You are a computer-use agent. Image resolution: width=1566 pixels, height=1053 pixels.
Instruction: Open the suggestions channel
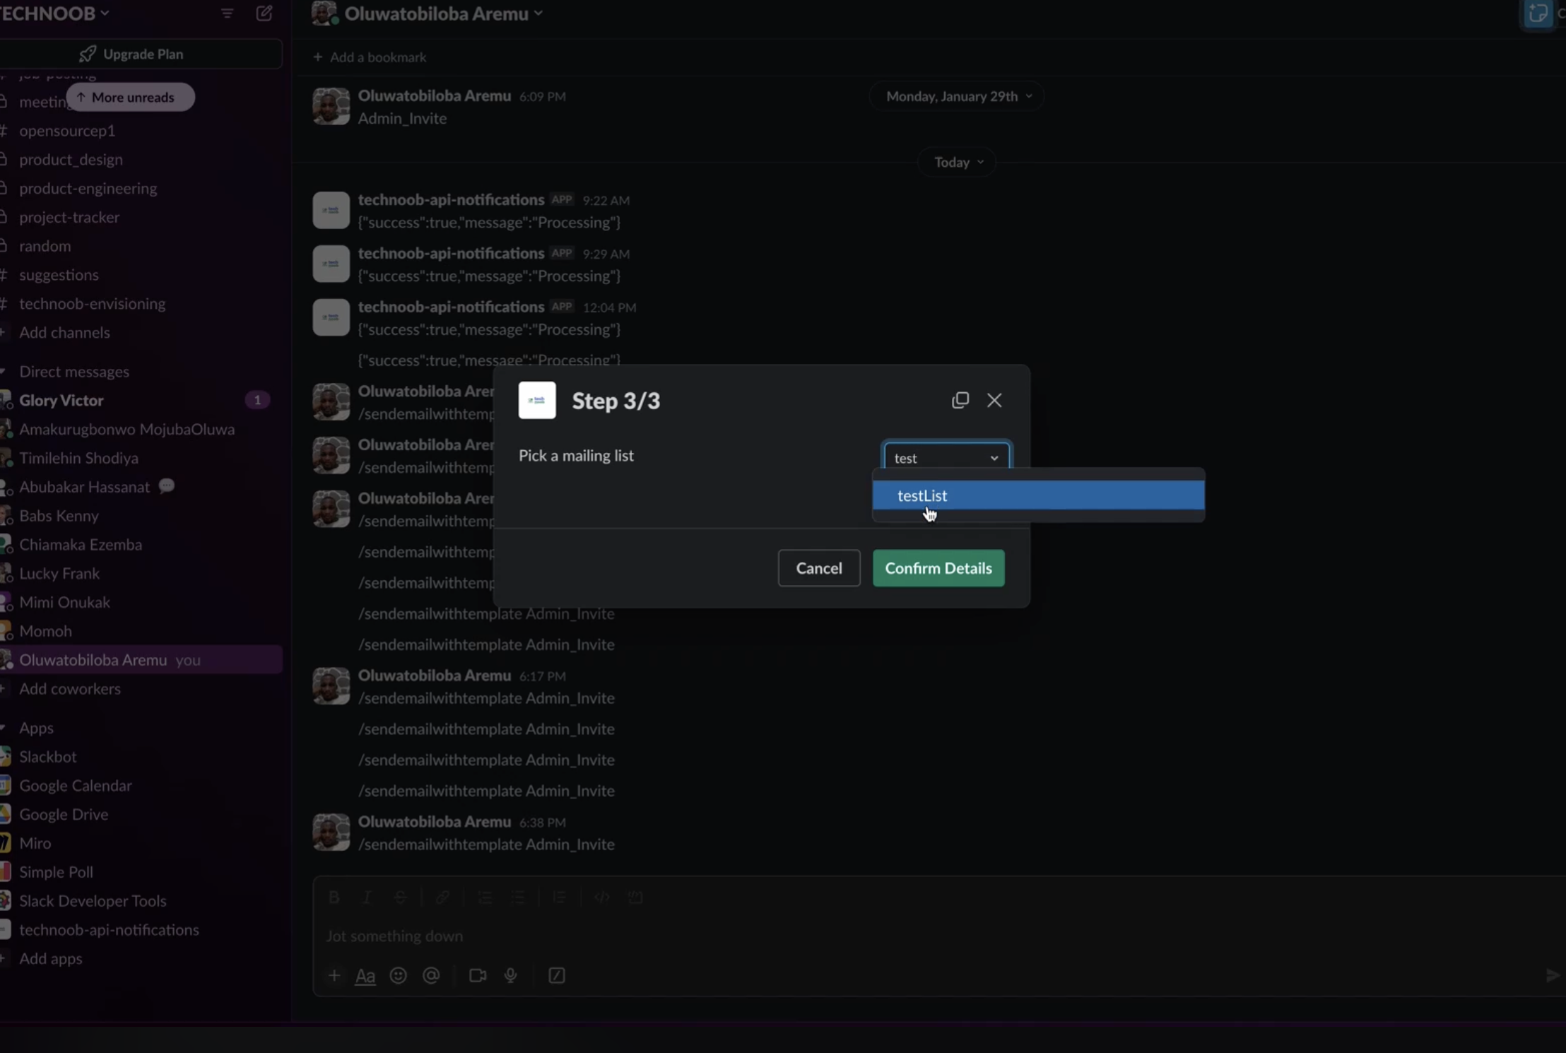[x=59, y=274]
